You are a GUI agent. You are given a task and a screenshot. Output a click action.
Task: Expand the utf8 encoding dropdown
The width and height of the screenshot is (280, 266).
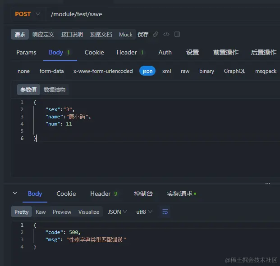144,212
